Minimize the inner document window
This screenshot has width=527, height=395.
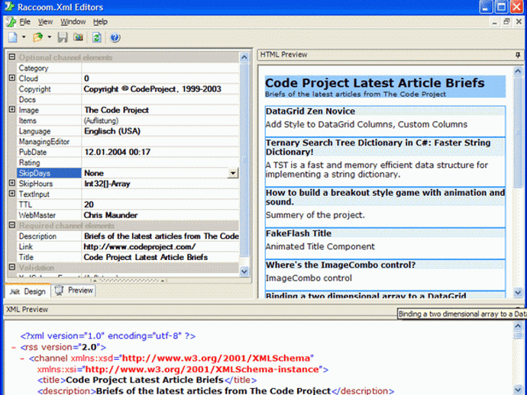[494, 22]
